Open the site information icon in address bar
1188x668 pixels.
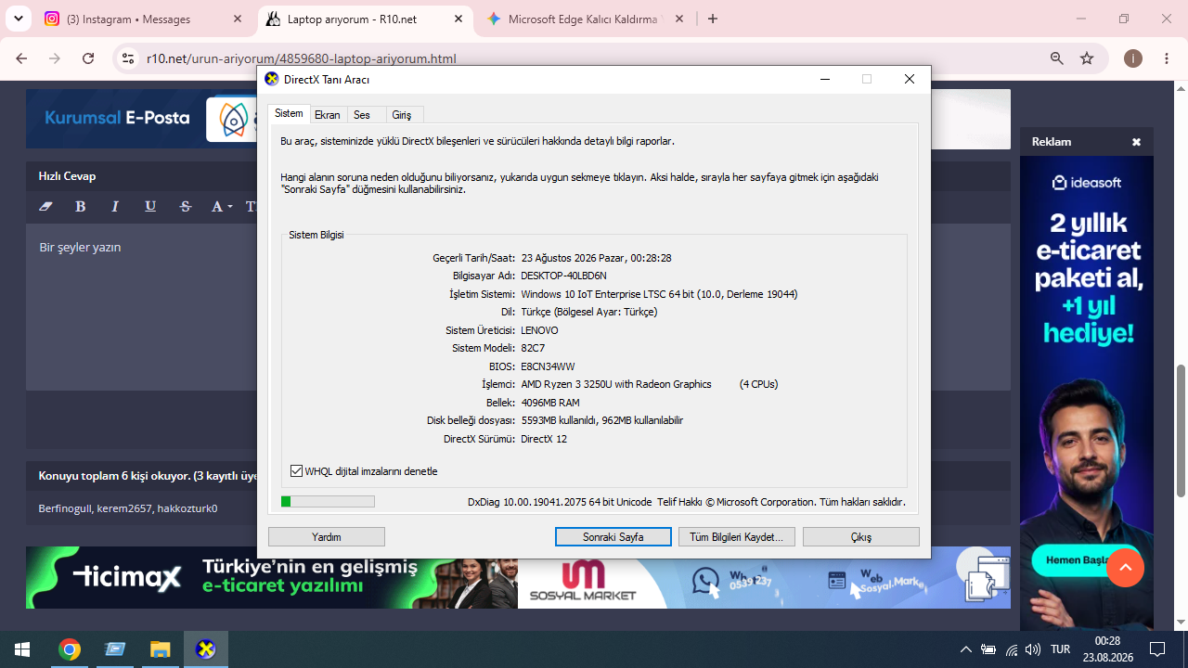click(129, 58)
